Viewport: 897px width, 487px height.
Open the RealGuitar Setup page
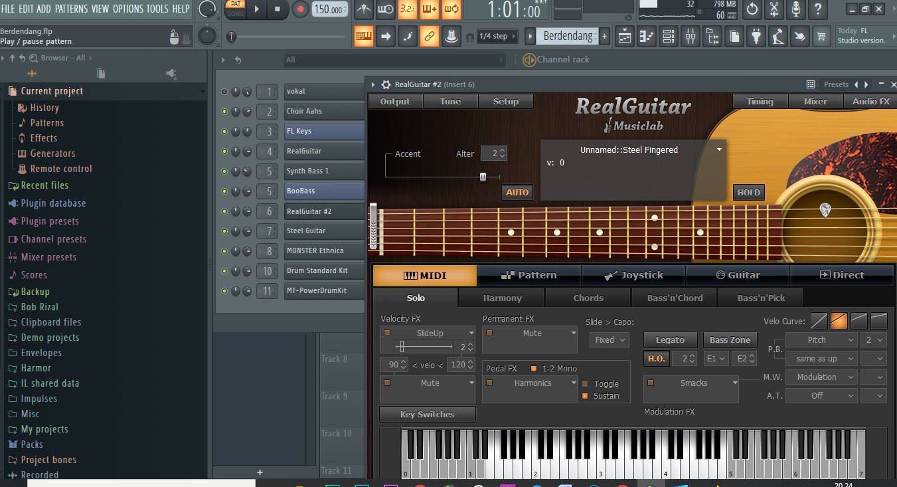click(505, 102)
